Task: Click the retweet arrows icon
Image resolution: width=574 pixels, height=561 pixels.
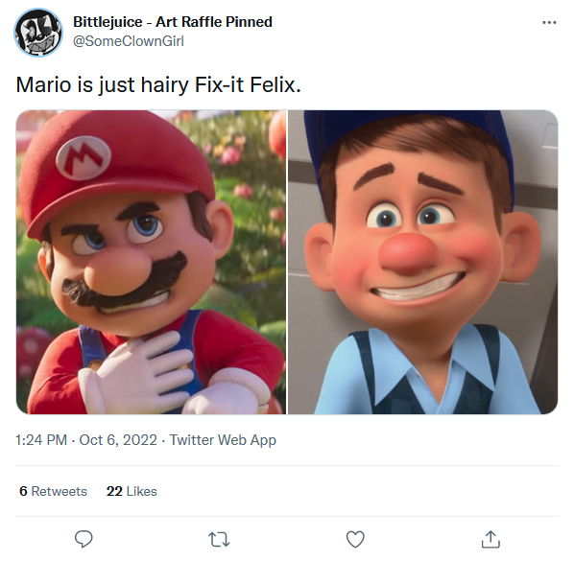Action: (x=219, y=539)
